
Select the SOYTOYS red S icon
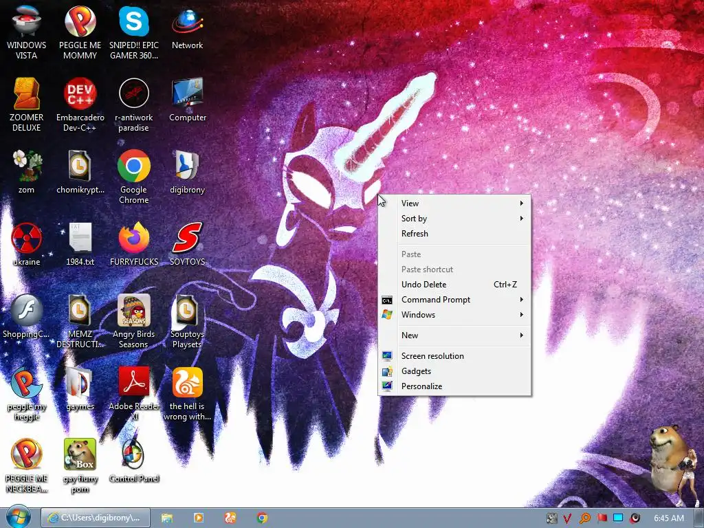(187, 244)
